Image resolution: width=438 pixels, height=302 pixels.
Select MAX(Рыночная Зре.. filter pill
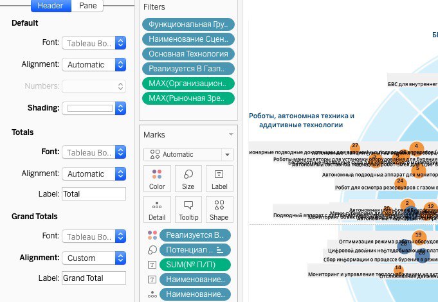click(188, 98)
